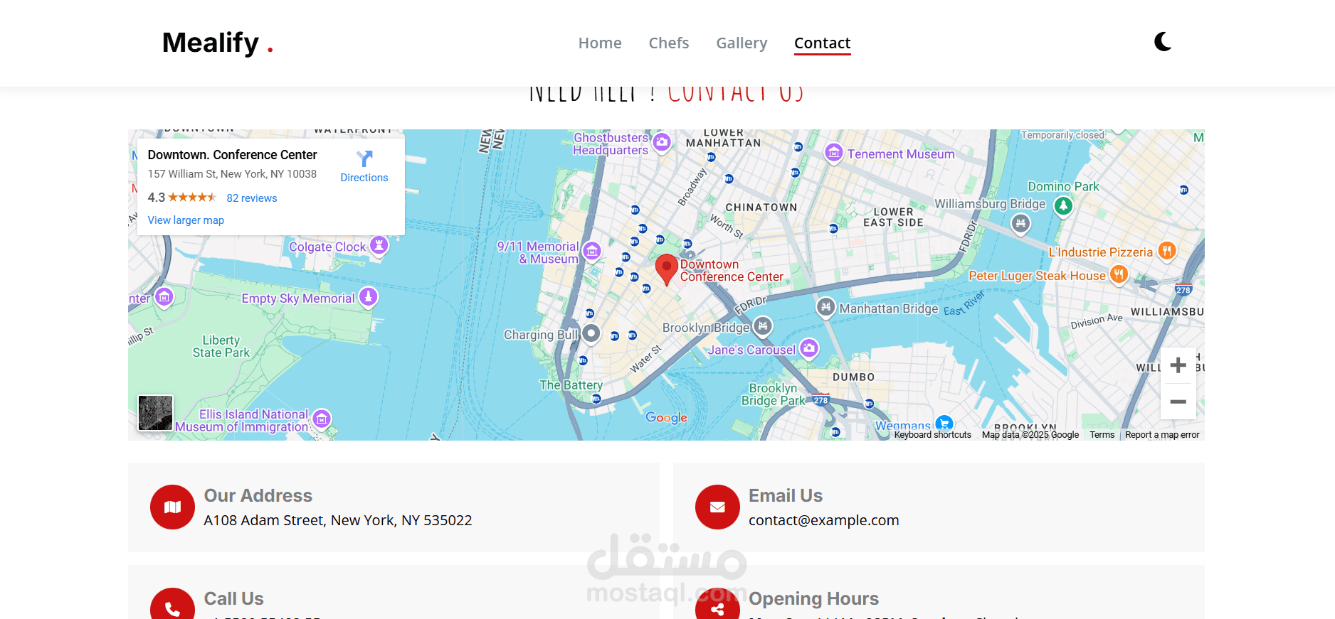Click the Ellis Island Museum marker icon
This screenshot has height=619, width=1335.
point(322,419)
